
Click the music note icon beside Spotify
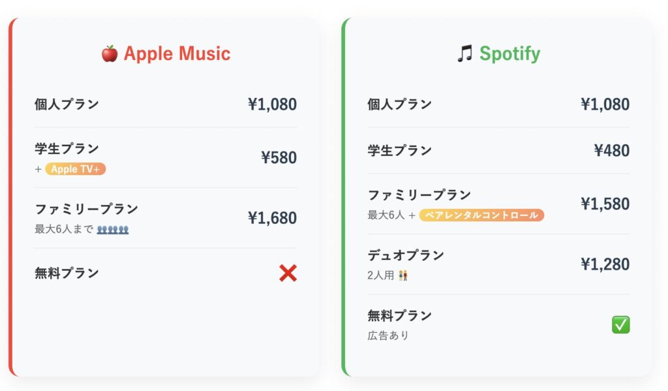point(464,54)
